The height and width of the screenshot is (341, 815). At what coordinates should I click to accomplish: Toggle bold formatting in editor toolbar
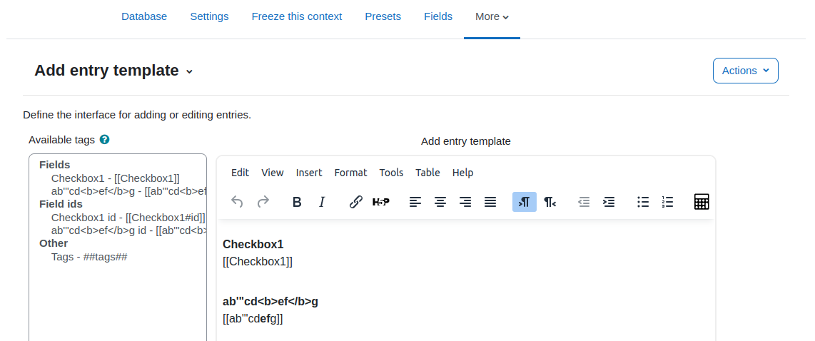tap(297, 202)
